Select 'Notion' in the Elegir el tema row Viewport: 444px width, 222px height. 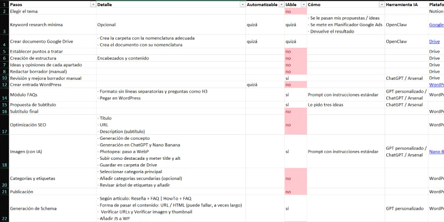(x=436, y=11)
